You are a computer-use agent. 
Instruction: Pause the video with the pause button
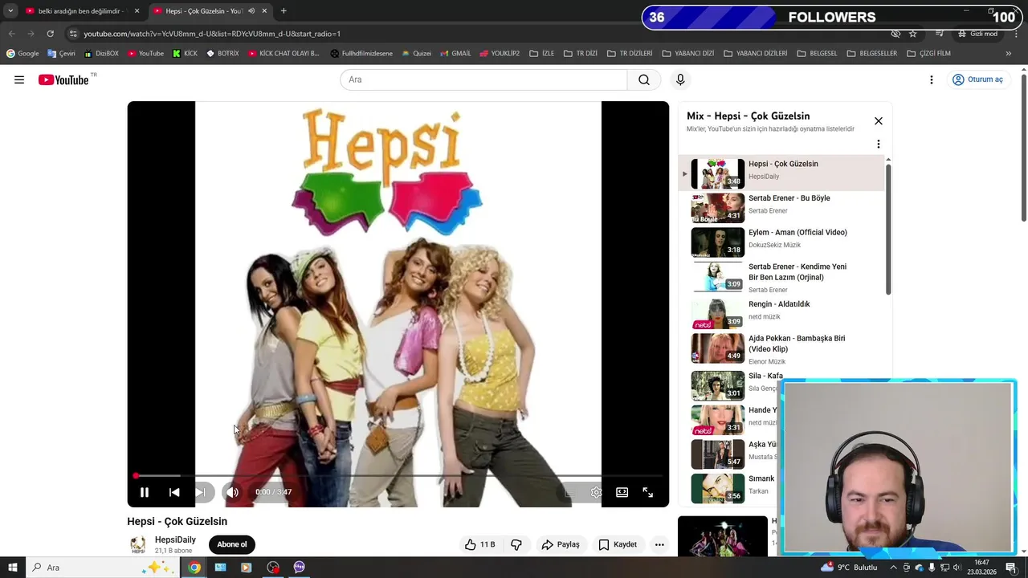pos(145,492)
